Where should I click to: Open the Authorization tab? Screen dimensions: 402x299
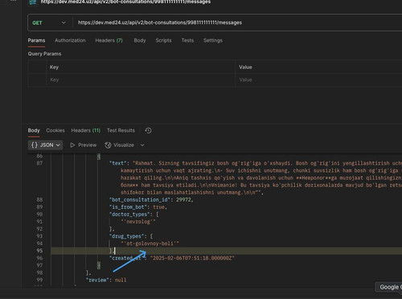pos(70,40)
